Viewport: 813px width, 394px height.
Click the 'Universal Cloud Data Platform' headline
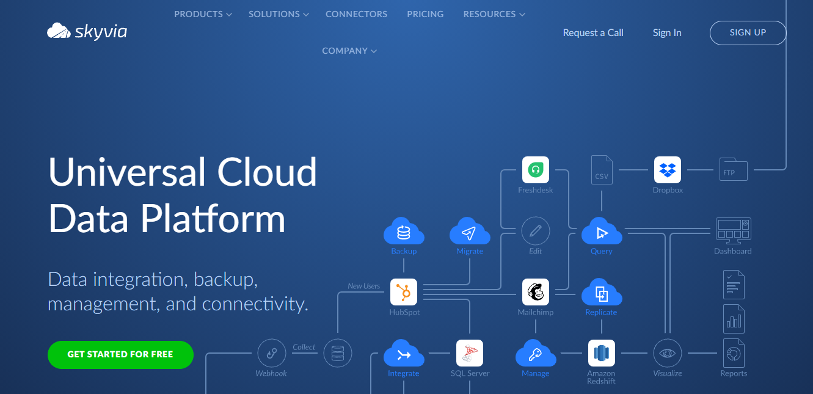pos(183,195)
